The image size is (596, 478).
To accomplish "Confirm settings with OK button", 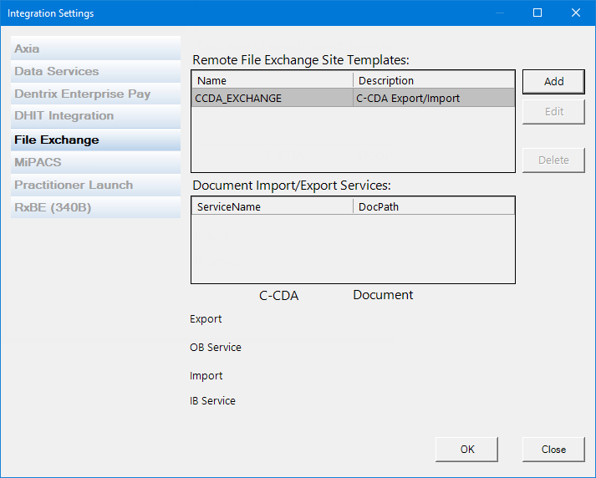I will tap(466, 450).
